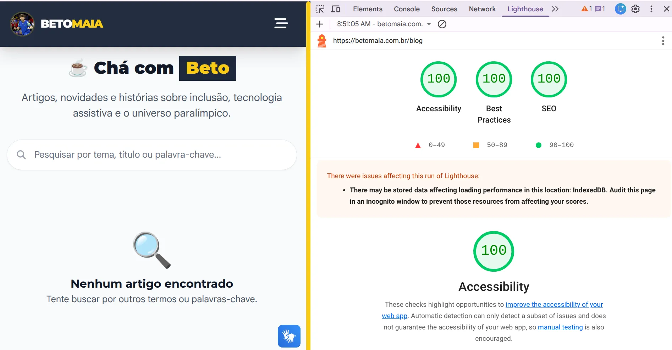The width and height of the screenshot is (672, 350).
Task: Switch to the Console tab
Action: click(x=406, y=9)
